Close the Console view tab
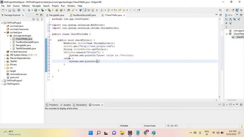244x137 pixels. [x=102, y=105]
